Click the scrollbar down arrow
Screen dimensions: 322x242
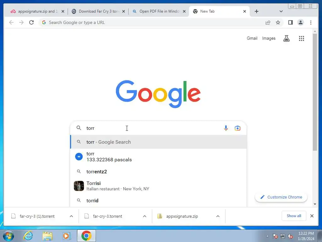pos(315,204)
